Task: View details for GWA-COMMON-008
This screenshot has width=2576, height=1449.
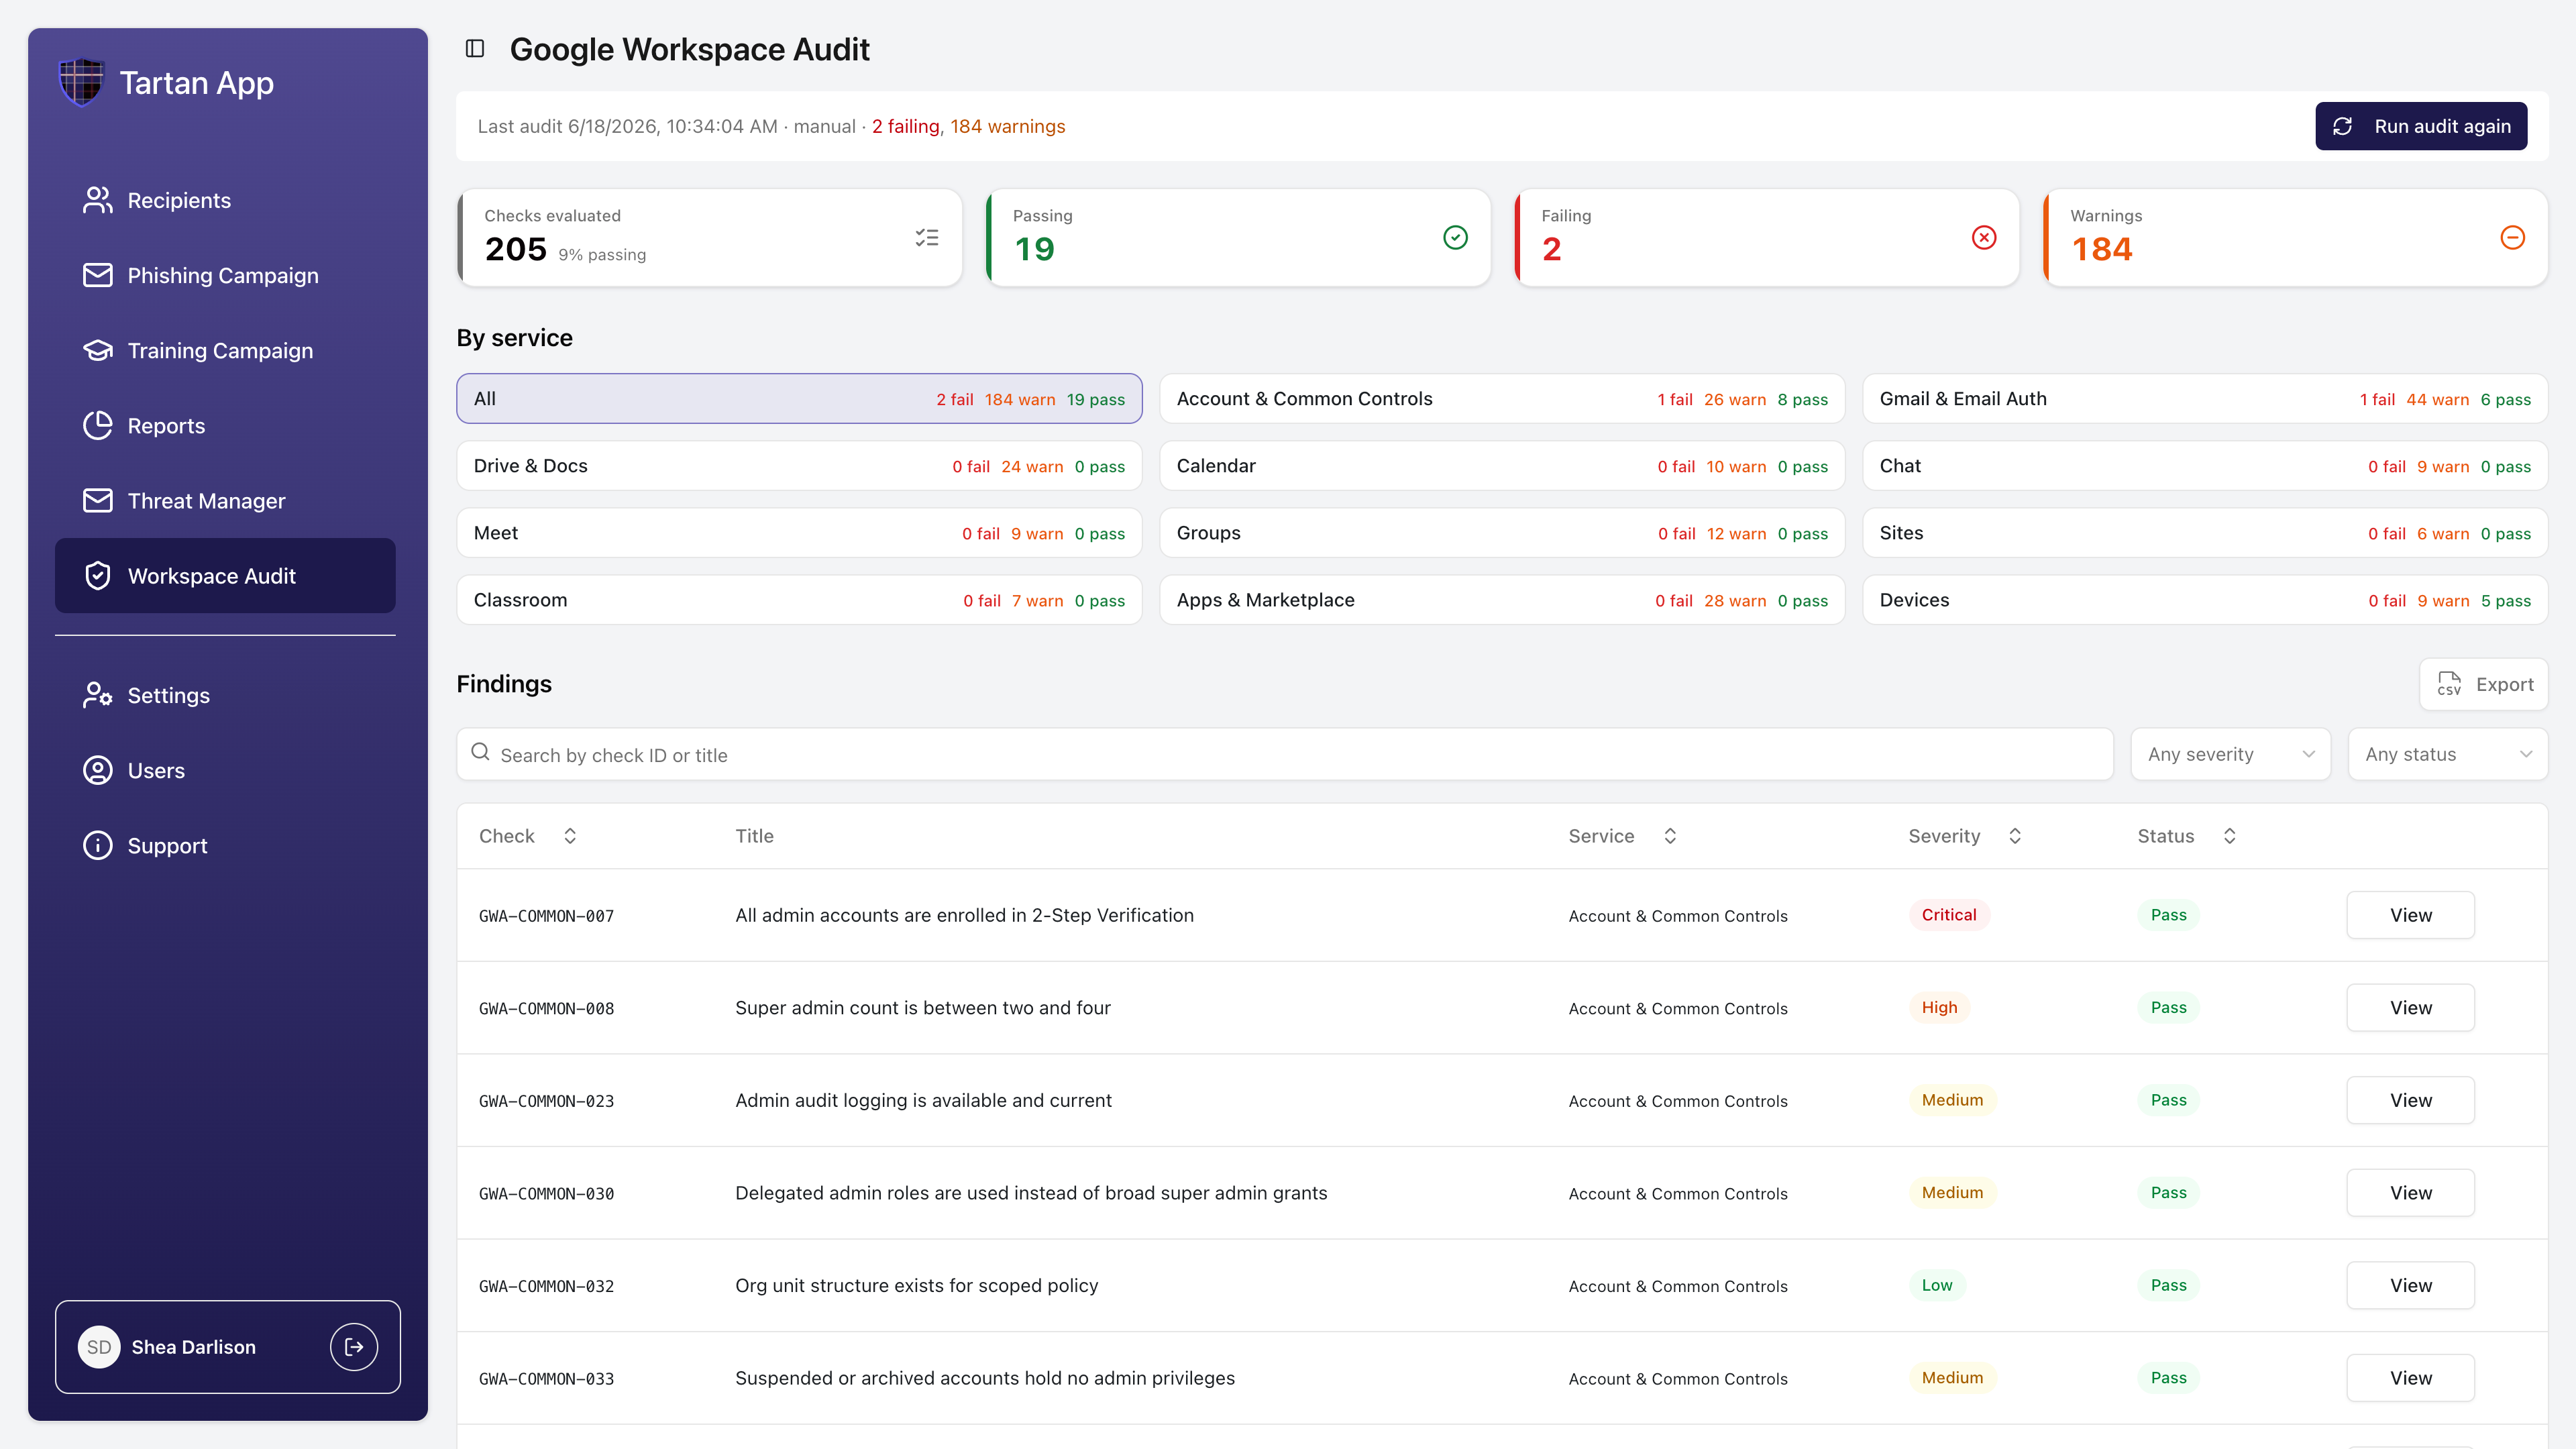Action: tap(2410, 1007)
